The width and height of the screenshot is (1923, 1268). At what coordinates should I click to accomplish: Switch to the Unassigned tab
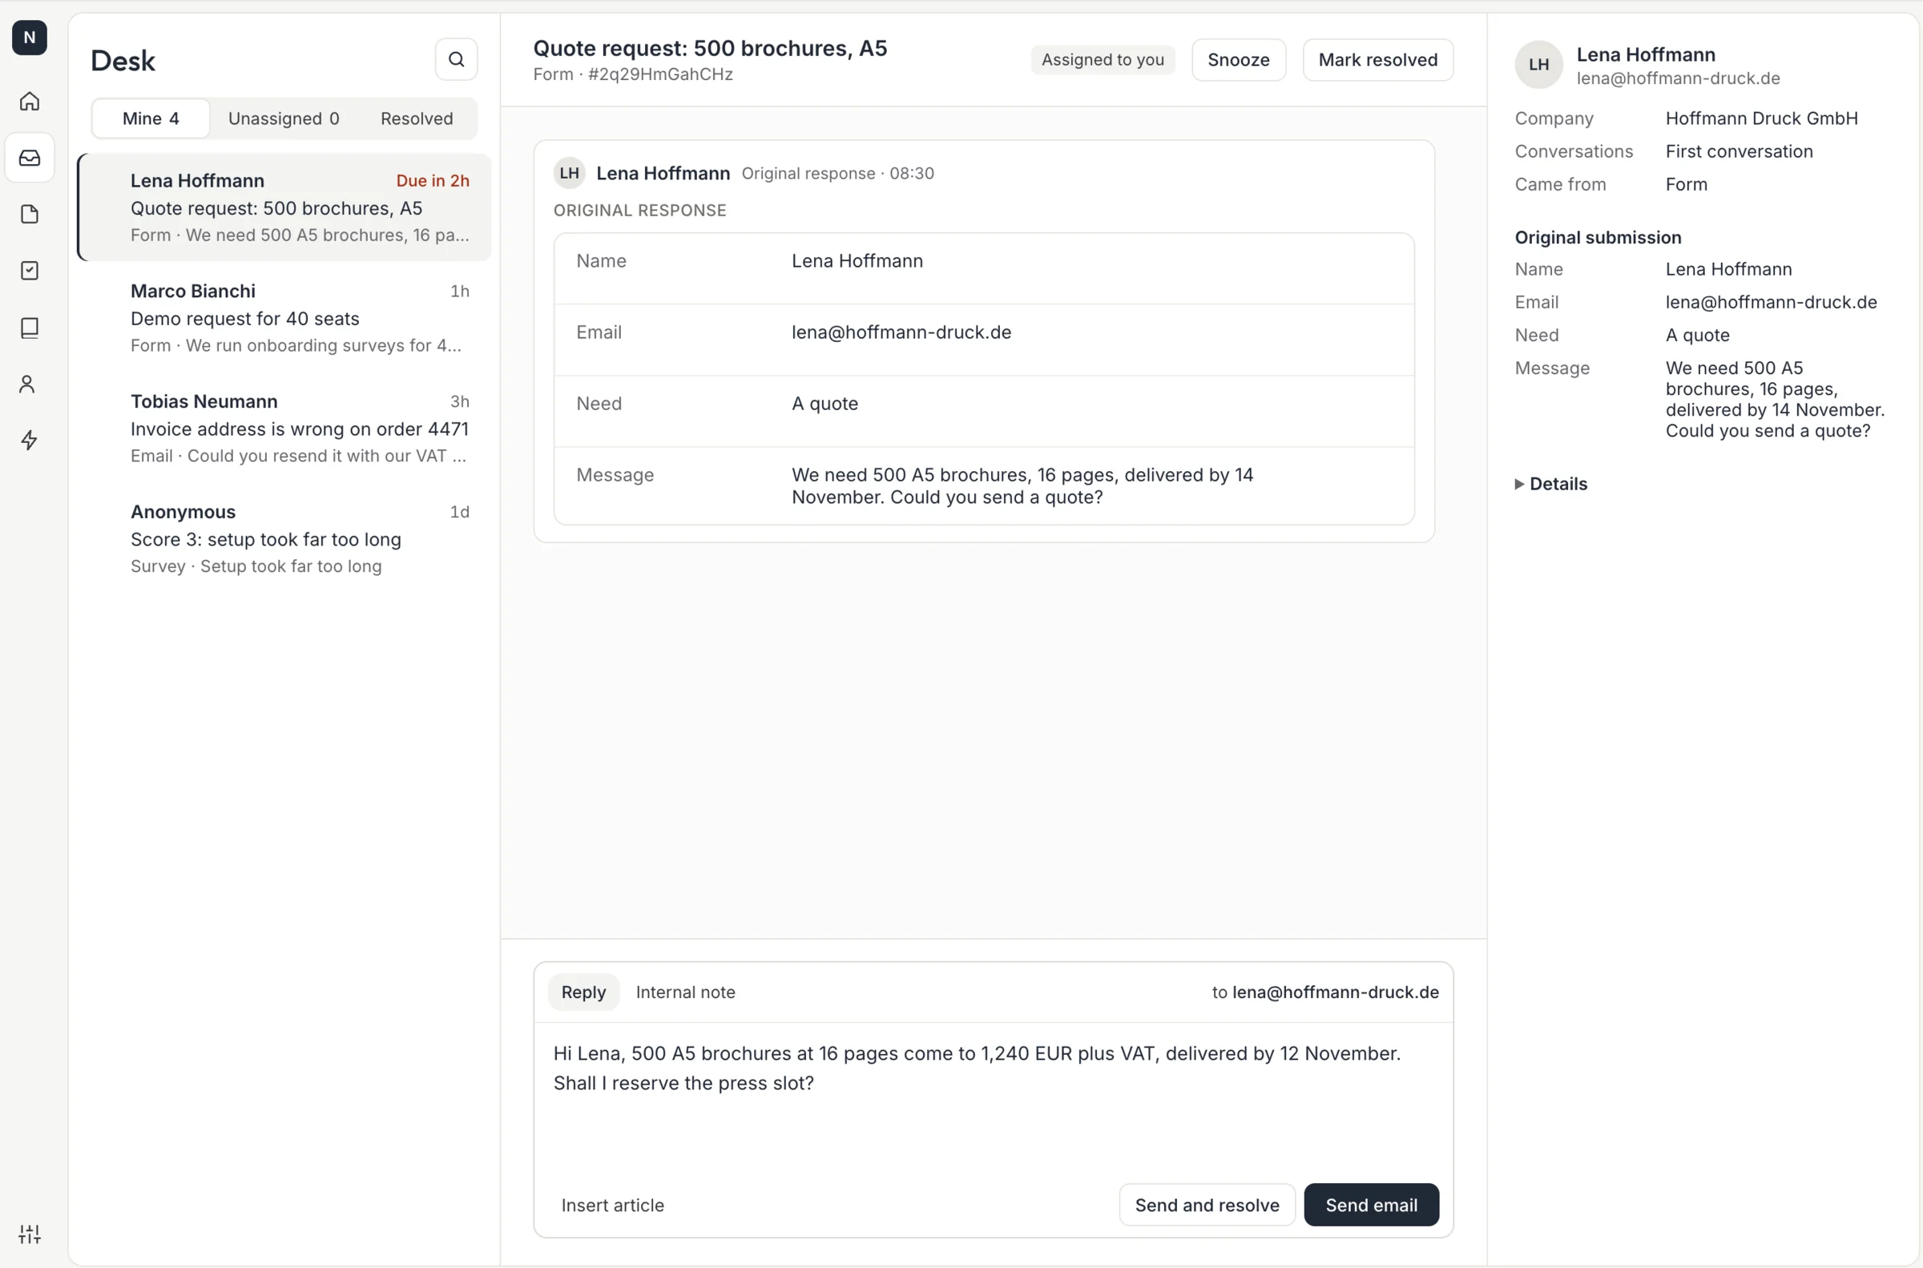(x=283, y=118)
